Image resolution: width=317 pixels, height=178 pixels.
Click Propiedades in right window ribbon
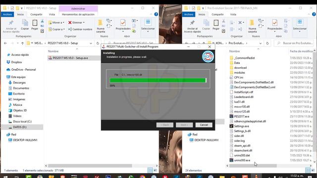[x=275, y=25]
